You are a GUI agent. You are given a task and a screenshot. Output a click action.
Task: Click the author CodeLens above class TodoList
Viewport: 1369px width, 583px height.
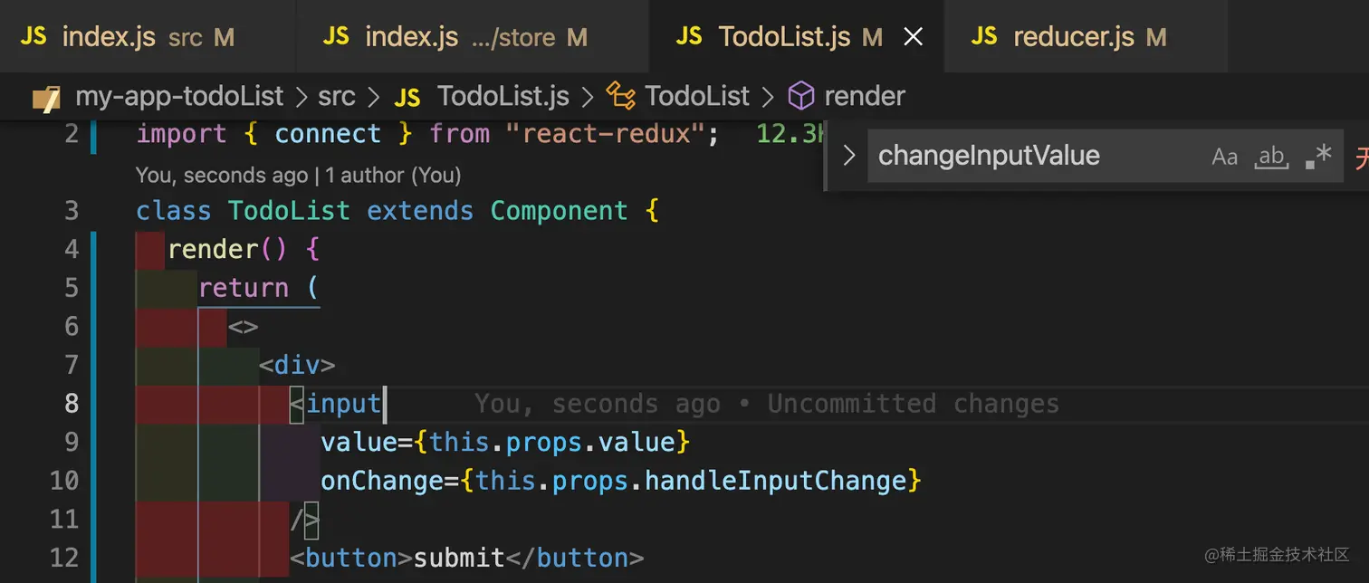[299, 175]
